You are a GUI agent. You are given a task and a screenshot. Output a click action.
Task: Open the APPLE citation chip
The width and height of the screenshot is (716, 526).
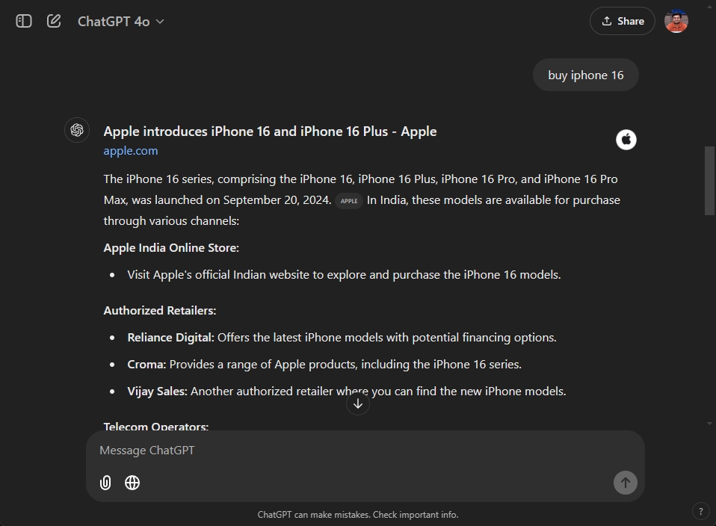coord(348,201)
